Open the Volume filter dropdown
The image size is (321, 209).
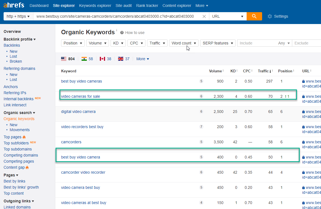[x=97, y=43]
